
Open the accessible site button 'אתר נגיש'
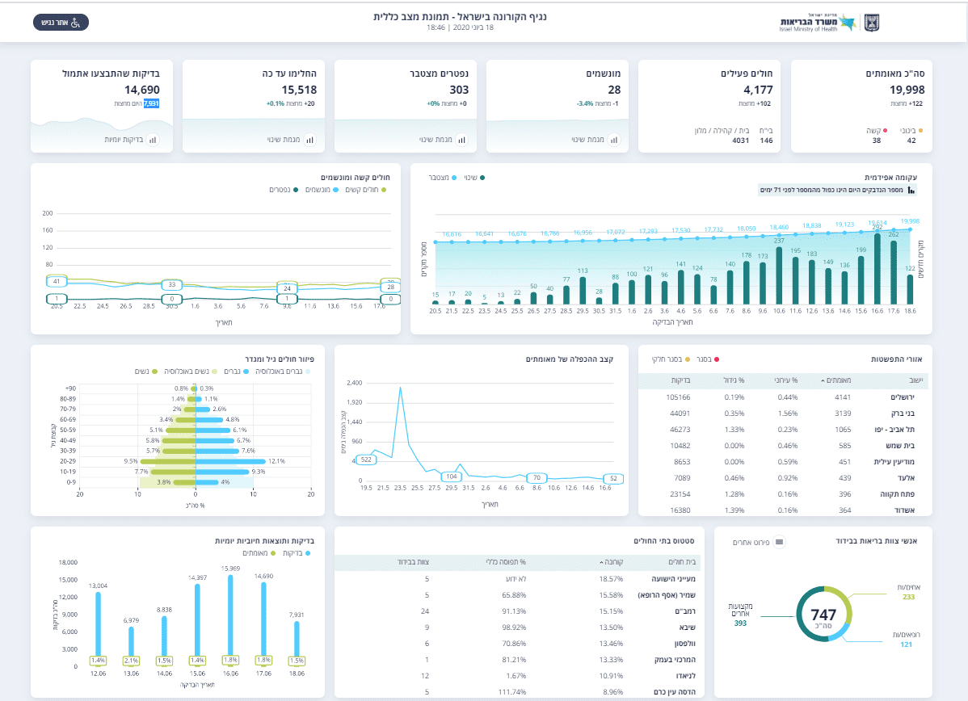tap(61, 23)
